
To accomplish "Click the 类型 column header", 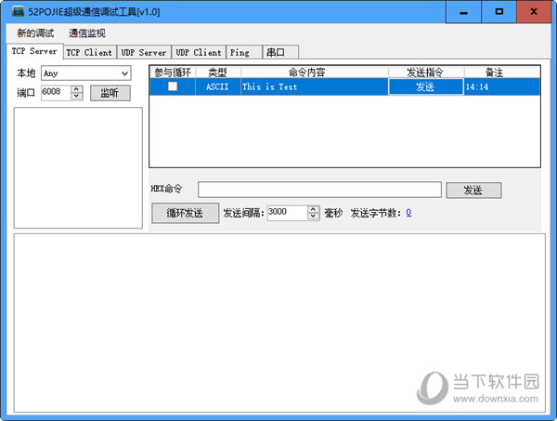I will tap(218, 72).
